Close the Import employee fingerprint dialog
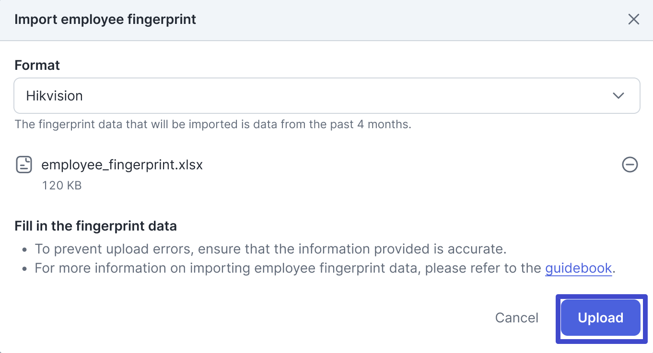Image resolution: width=653 pixels, height=353 pixels. pyautogui.click(x=634, y=20)
